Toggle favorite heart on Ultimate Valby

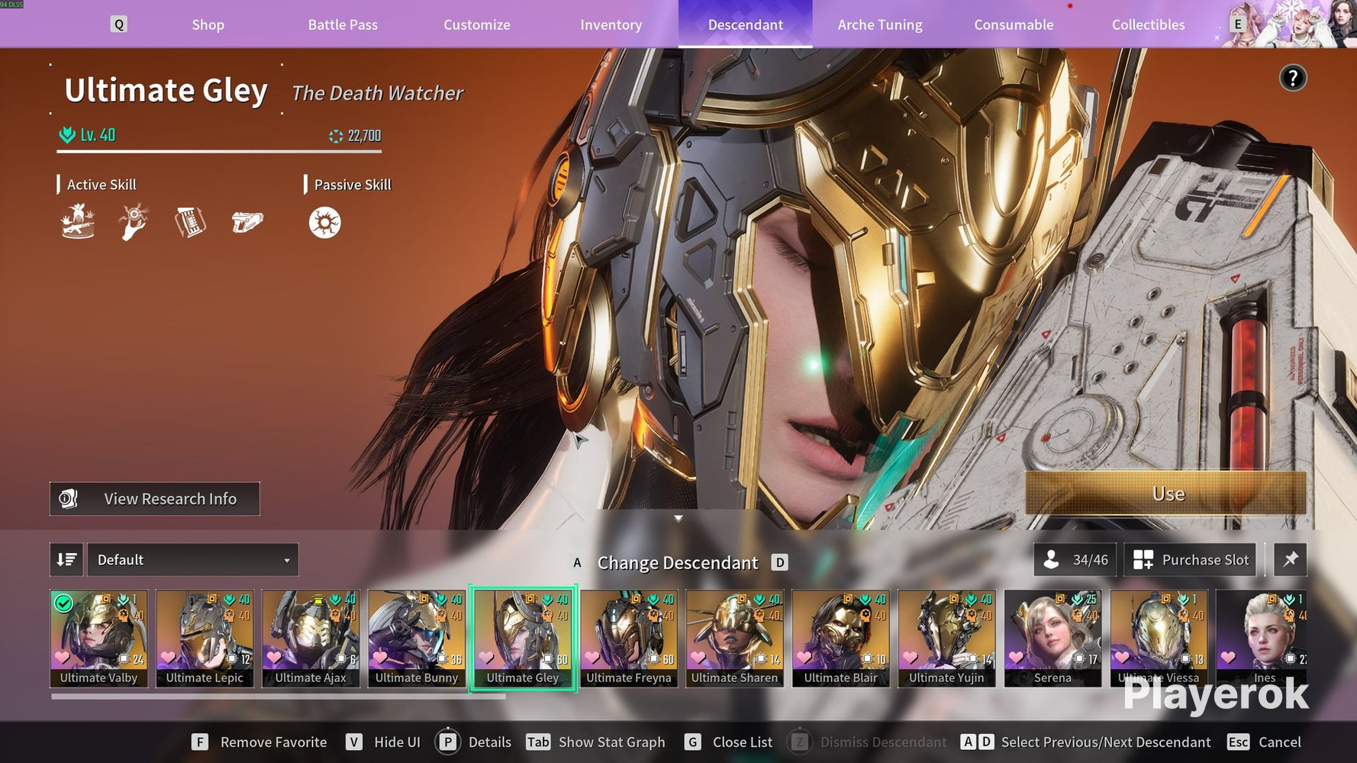pyautogui.click(x=63, y=657)
